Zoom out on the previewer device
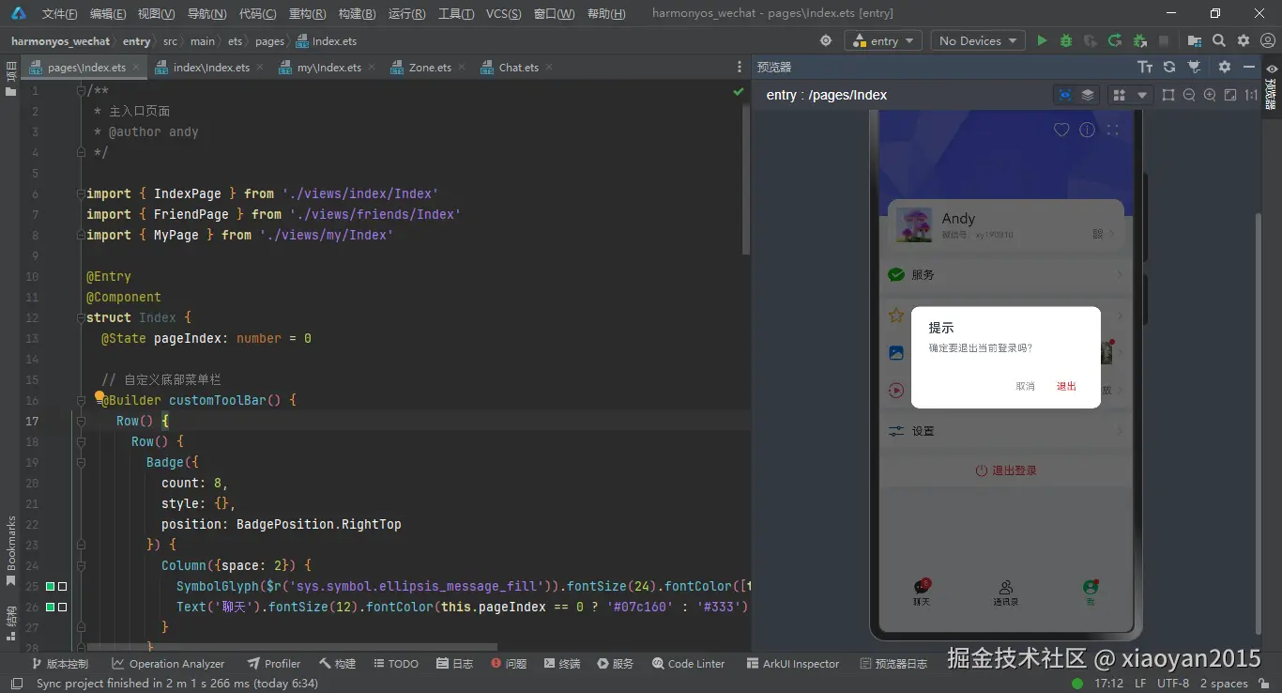This screenshot has width=1282, height=693. 1189,95
